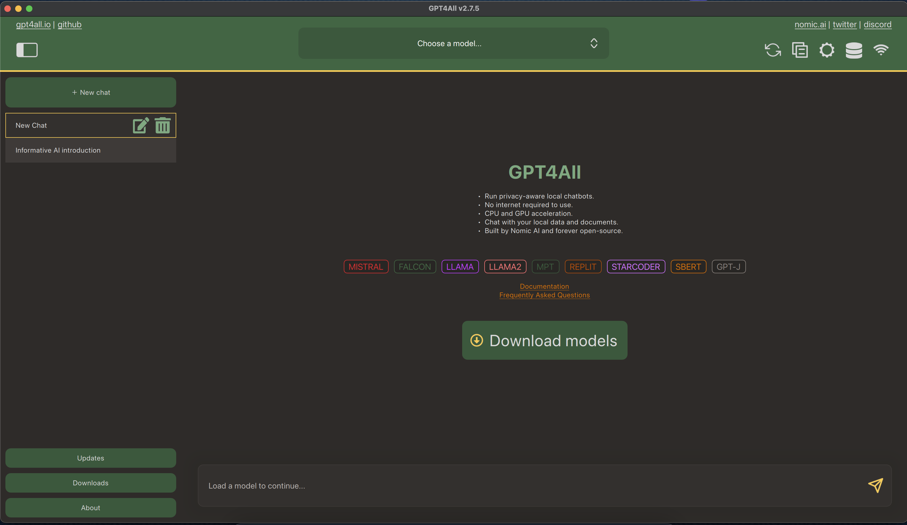Click the reload model icon
The image size is (907, 525).
point(773,50)
